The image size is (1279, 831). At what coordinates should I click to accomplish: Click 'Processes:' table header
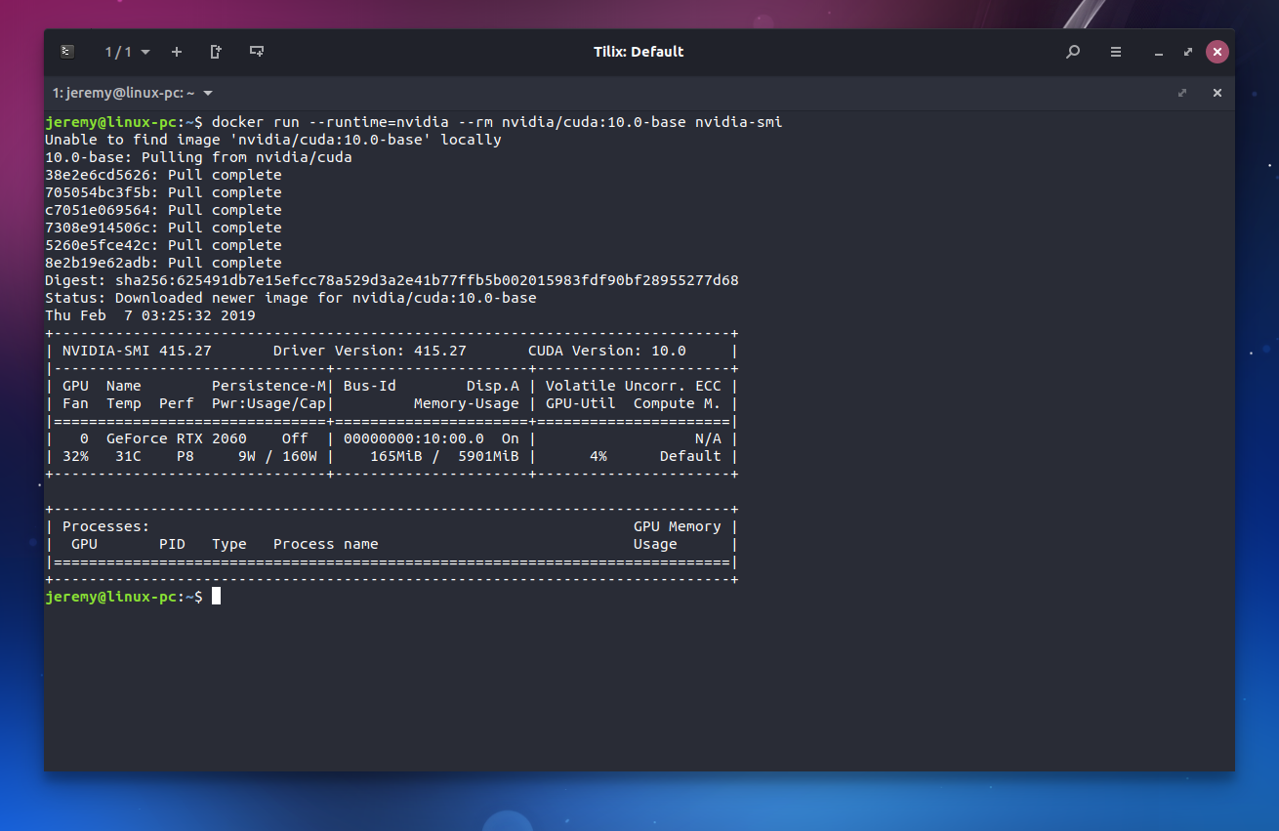click(106, 526)
